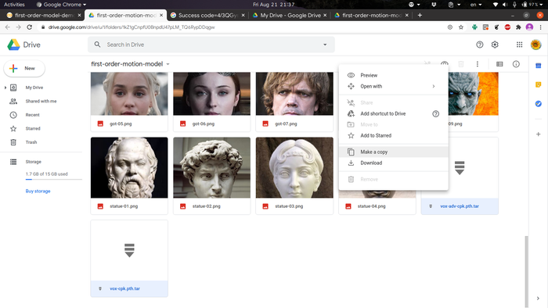This screenshot has width=548, height=308.
Task: Open Chrome extensions puzzle icon
Action: coord(518,27)
